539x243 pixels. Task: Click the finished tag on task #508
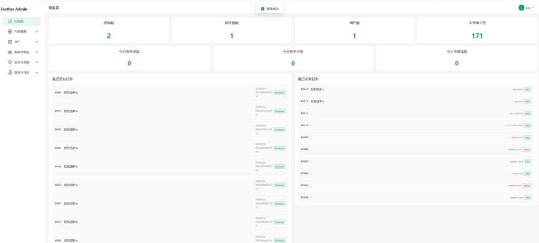coord(279,93)
